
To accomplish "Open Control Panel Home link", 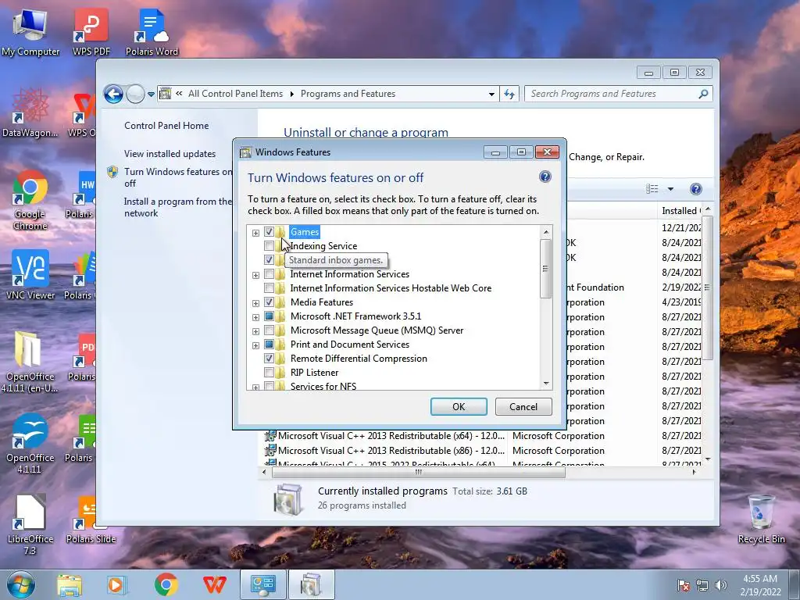I will click(166, 126).
